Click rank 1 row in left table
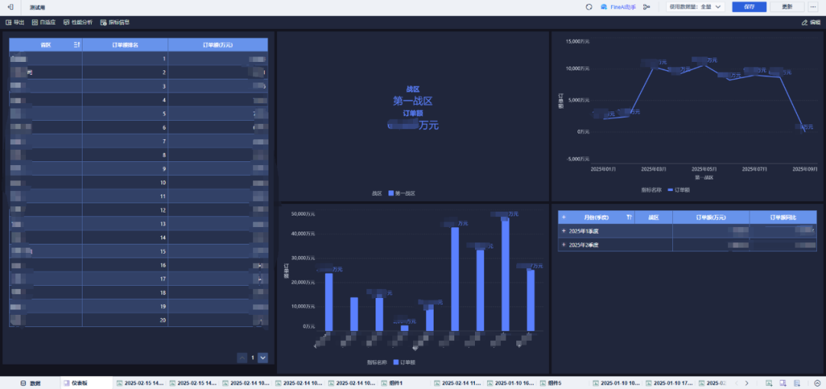 click(138, 59)
